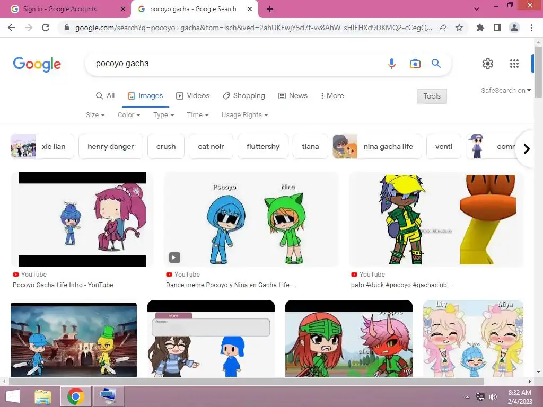
Task: Click the blue magnifier search button
Action: coord(436,64)
